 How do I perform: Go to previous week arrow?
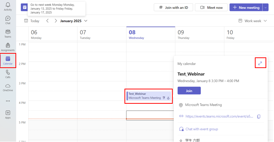48,21
